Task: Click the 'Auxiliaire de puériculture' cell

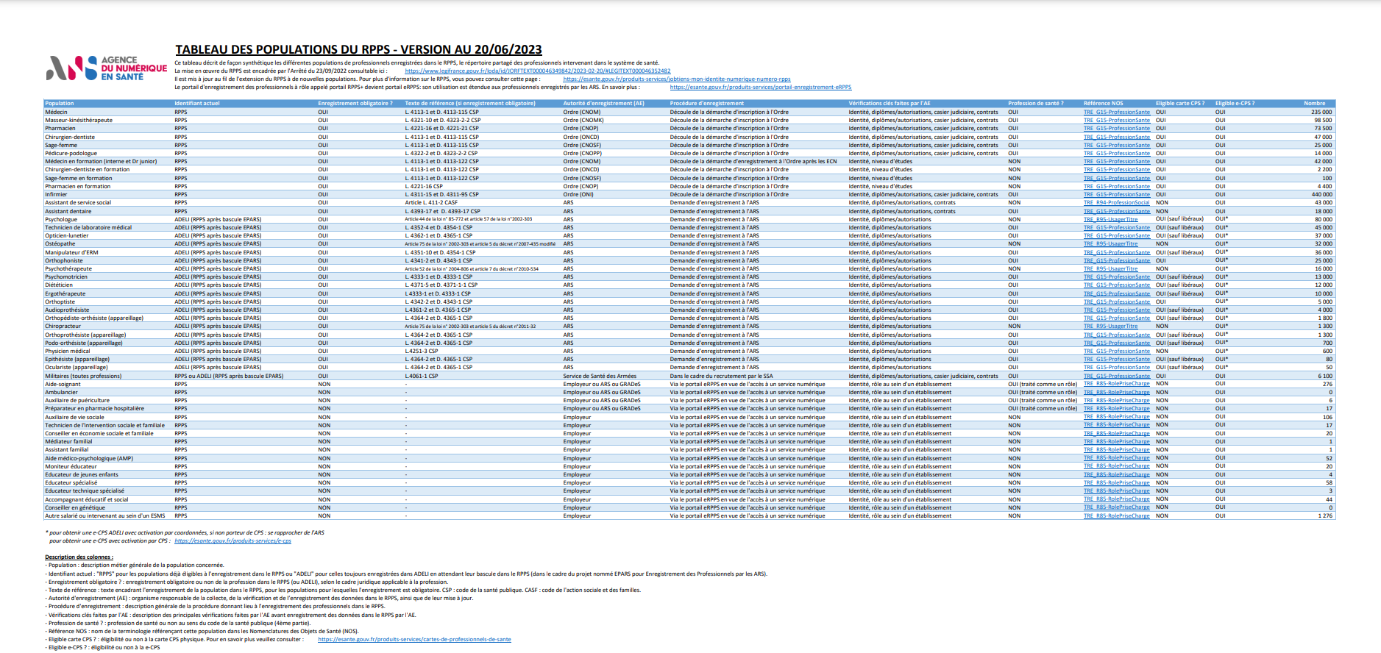Action: click(77, 401)
